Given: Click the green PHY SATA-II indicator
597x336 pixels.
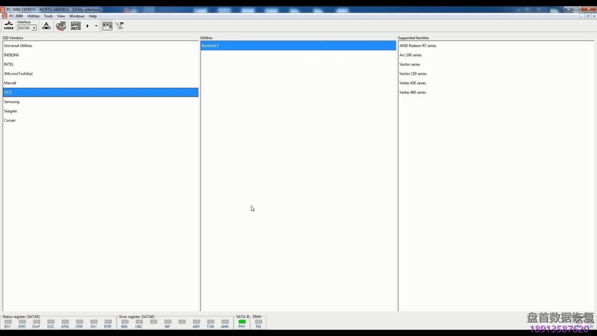Looking at the screenshot, I should [242, 322].
